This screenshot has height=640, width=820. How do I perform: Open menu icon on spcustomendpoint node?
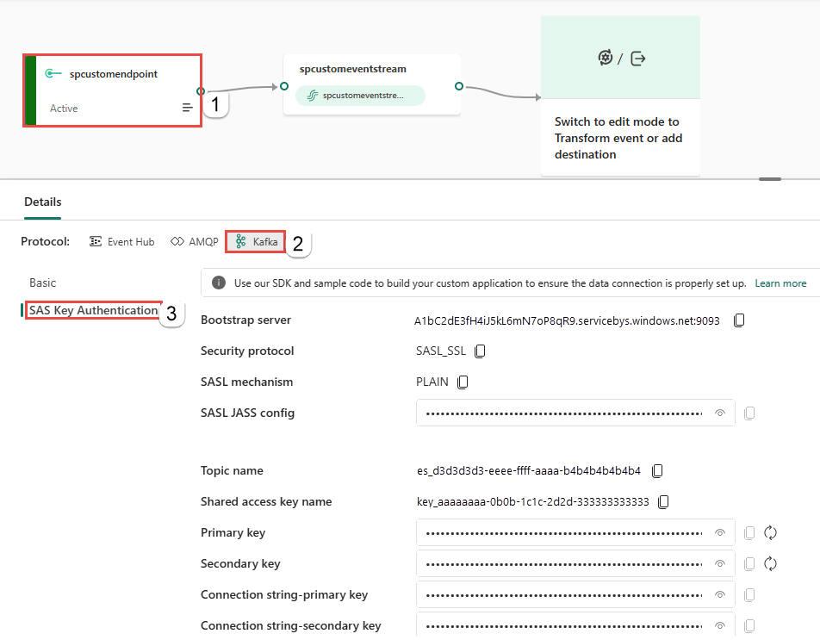187,109
